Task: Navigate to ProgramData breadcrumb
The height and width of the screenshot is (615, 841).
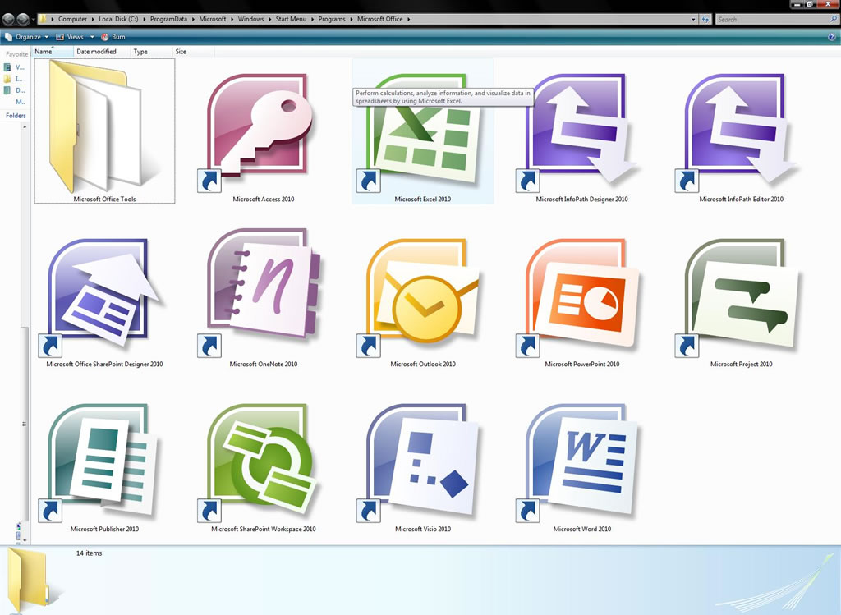Action: tap(168, 19)
